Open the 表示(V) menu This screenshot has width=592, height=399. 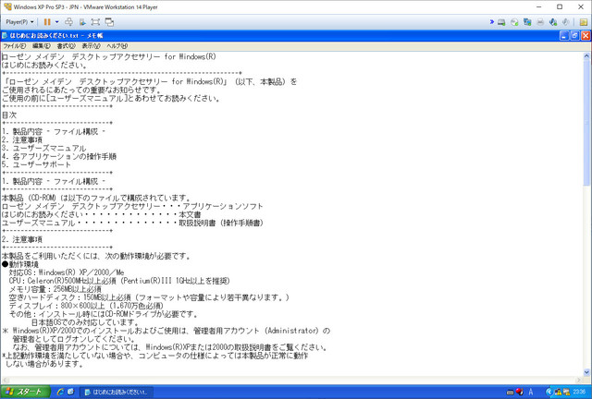pyautogui.click(x=91, y=46)
